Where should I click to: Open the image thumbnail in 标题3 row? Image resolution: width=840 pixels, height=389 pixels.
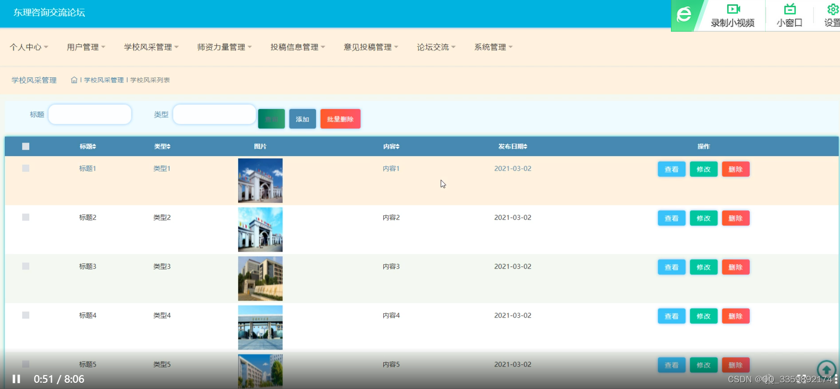coord(260,279)
